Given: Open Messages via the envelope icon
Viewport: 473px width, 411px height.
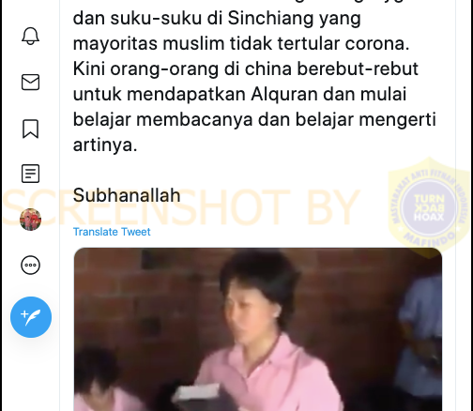Looking at the screenshot, I should tap(30, 82).
